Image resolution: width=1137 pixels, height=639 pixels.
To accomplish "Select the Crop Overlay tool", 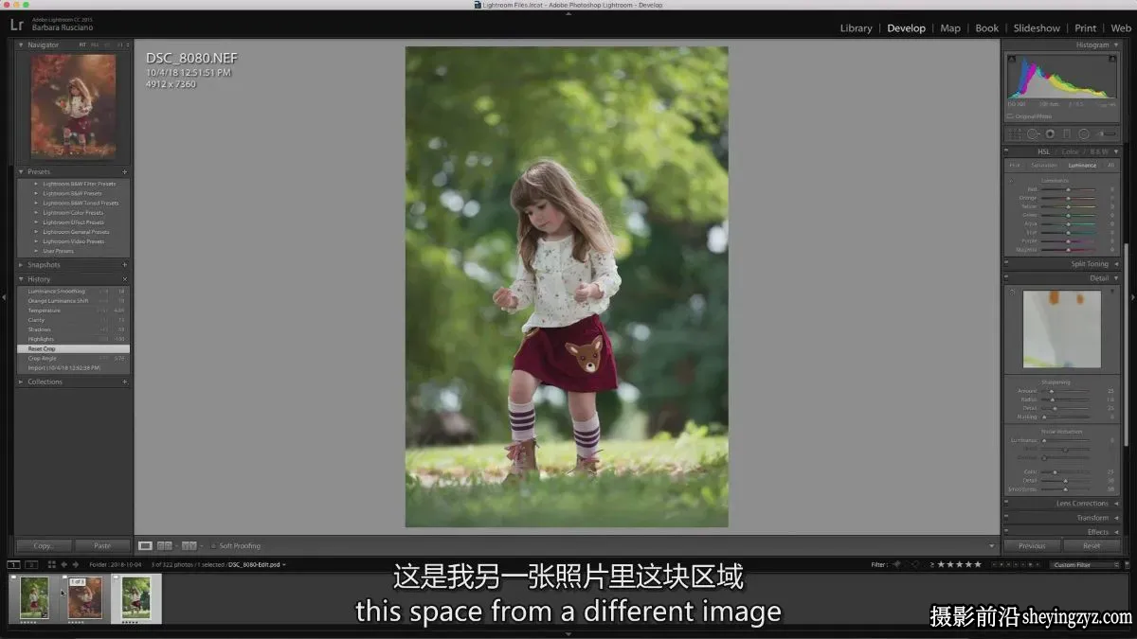I will click(x=1015, y=133).
